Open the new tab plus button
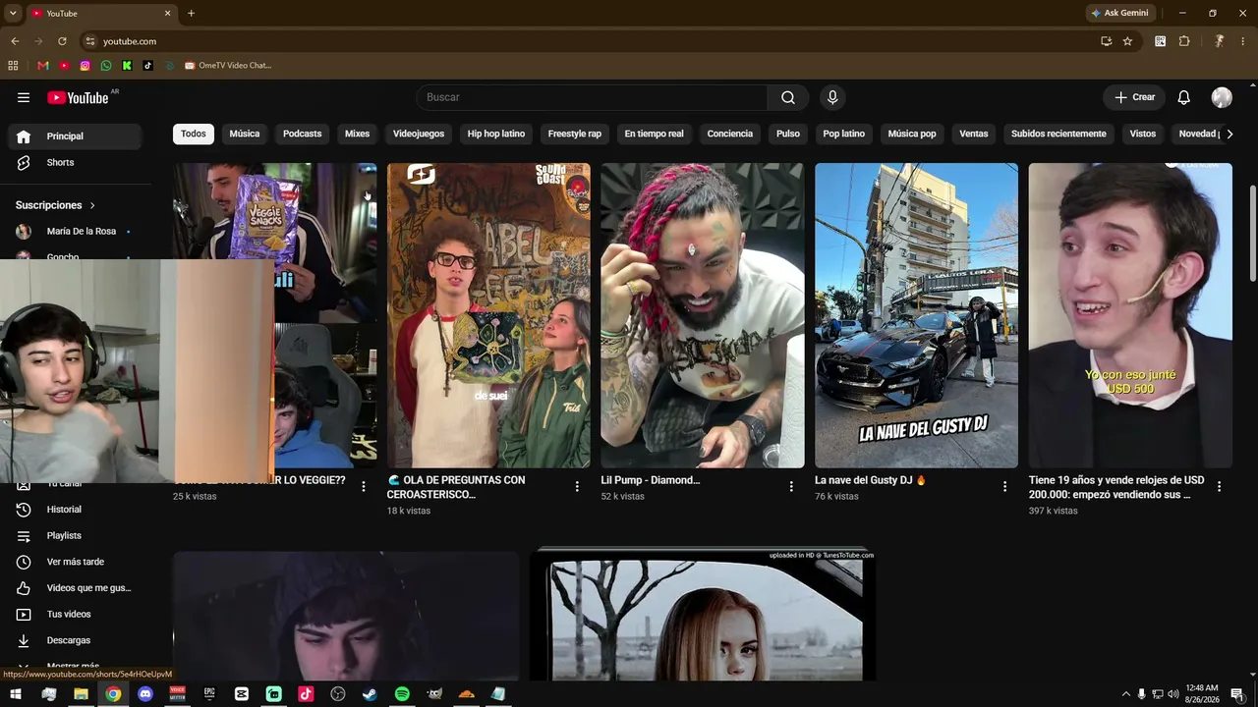This screenshot has height=707, width=1258. pyautogui.click(x=191, y=13)
